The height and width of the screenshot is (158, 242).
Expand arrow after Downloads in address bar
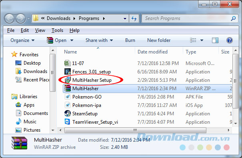[74, 18]
